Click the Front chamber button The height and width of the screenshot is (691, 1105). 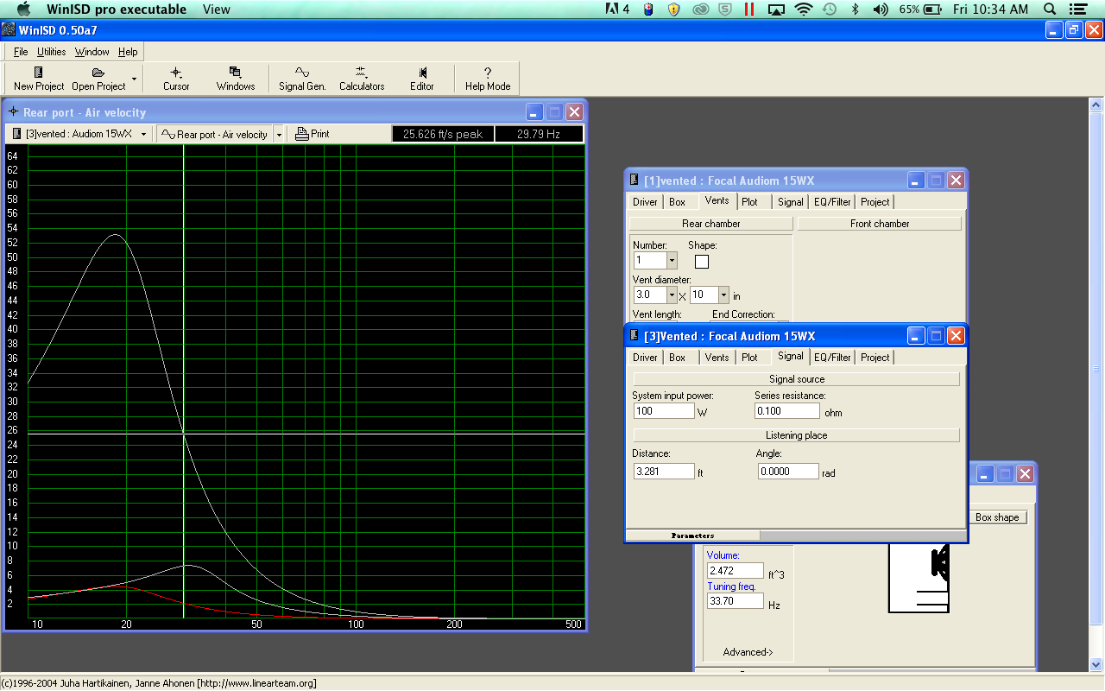tap(880, 224)
